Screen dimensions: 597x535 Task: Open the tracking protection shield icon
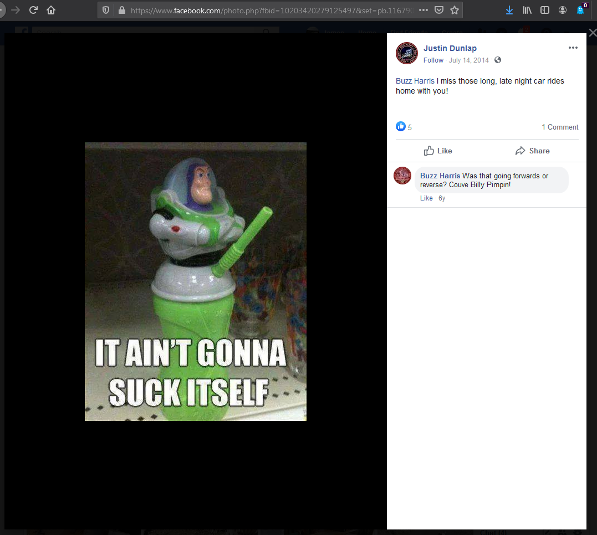tap(106, 11)
